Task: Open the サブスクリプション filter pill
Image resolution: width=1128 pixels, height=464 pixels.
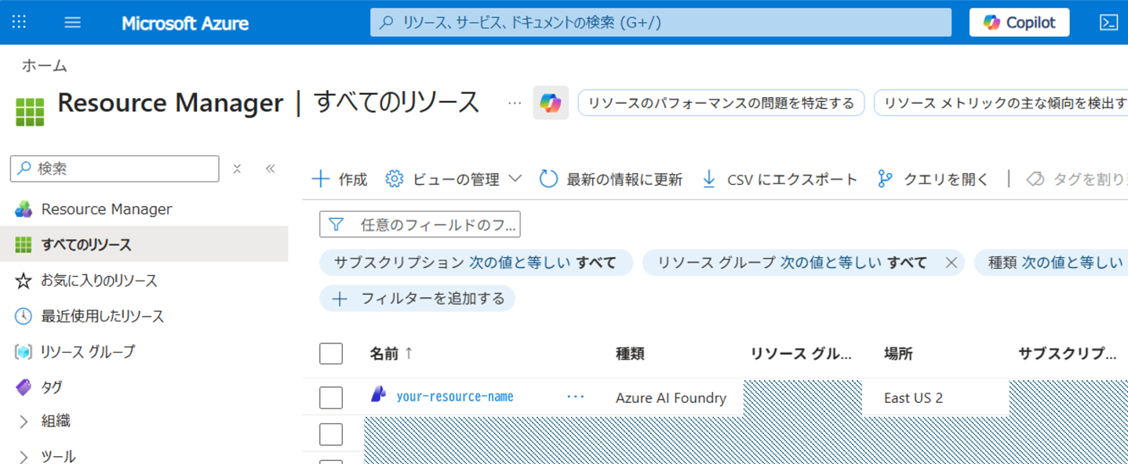Action: 475,263
